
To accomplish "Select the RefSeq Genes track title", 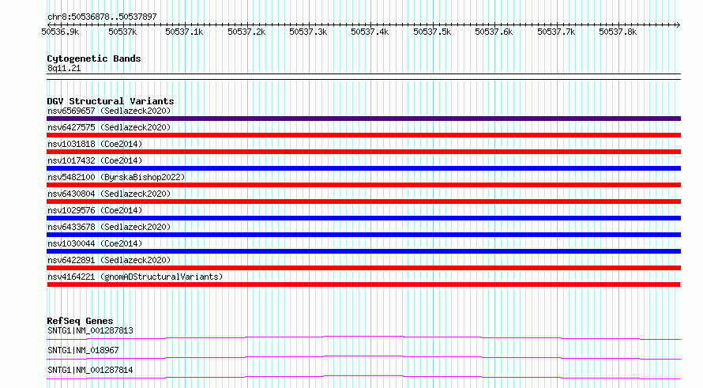I will tap(81, 321).
